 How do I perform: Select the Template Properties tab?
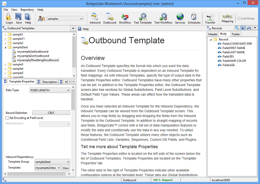coord(20,81)
